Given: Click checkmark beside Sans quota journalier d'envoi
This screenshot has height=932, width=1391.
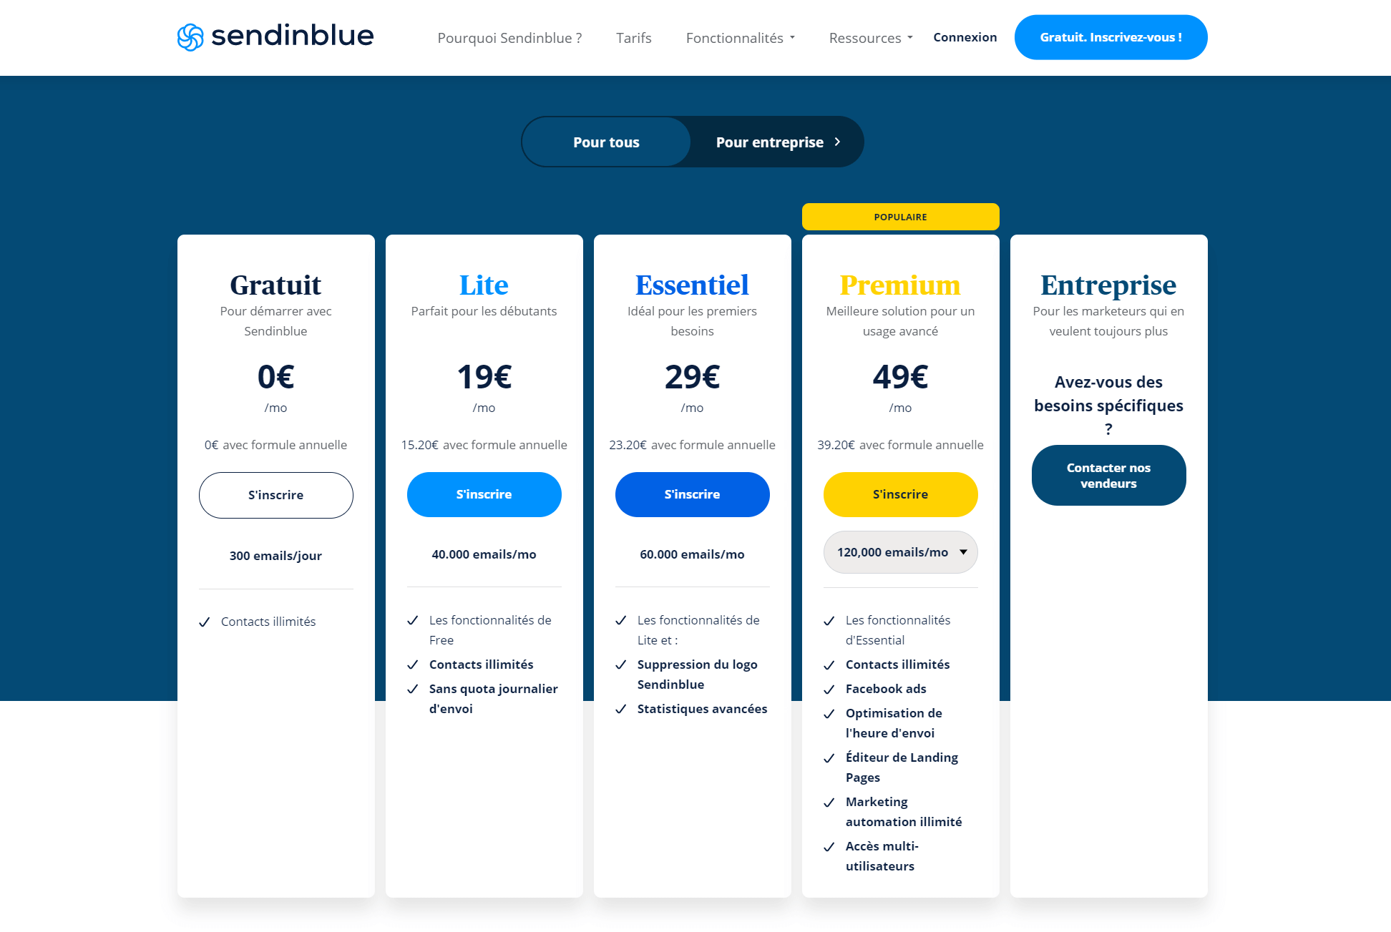Looking at the screenshot, I should point(413,690).
